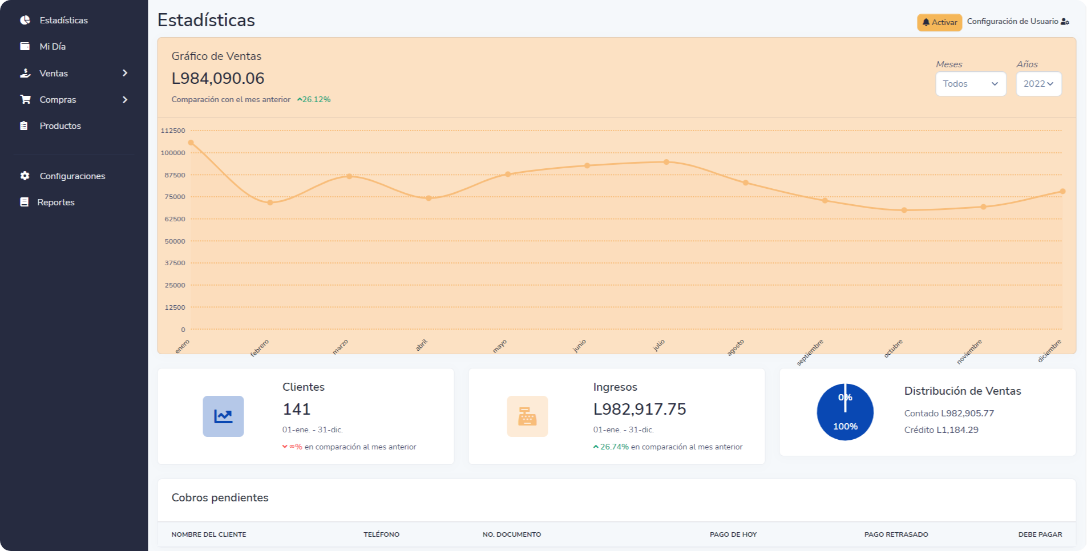Click the Gráfico de Ventas title
The height and width of the screenshot is (551, 1087).
click(216, 56)
